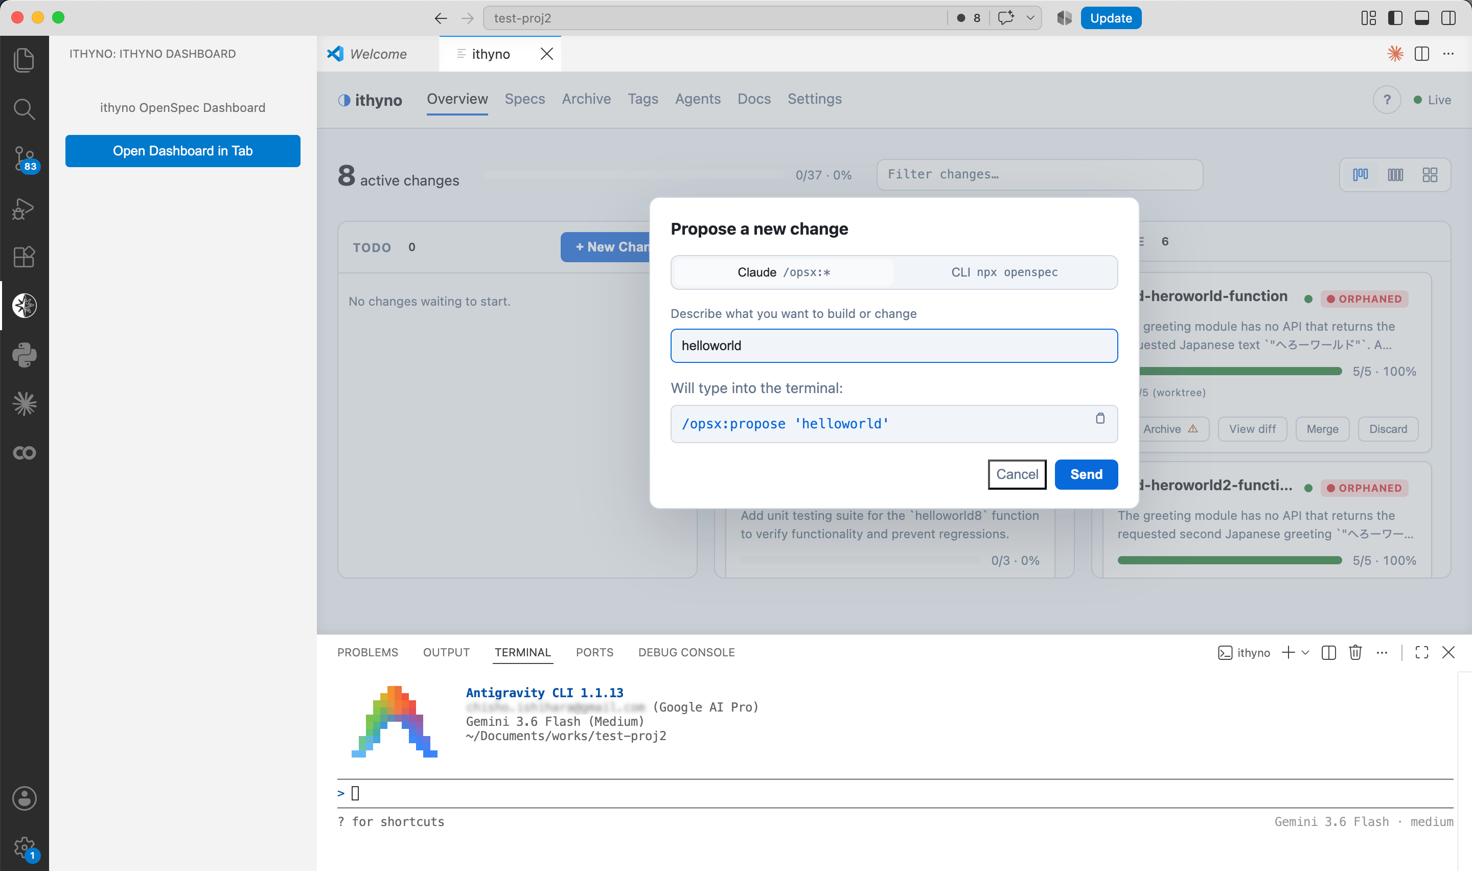Click the copy command clipboard icon
Viewport: 1472px width, 871px height.
pos(1100,418)
